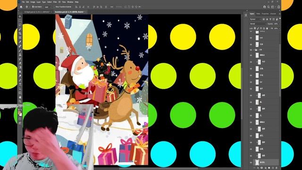Screen dimensions: 302x170
Task: Click the Create new layer icon
Action: (273, 168)
